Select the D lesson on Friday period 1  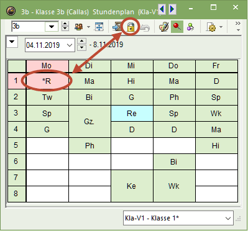tap(216, 81)
